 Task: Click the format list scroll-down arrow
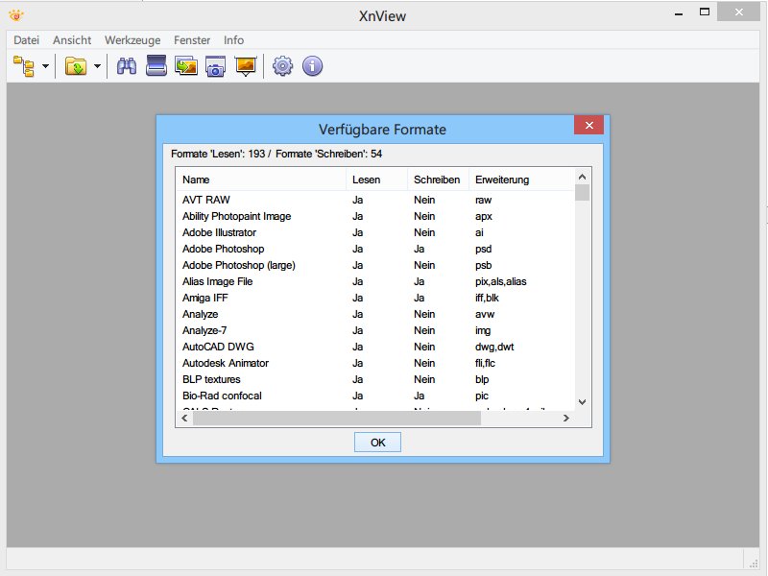582,402
